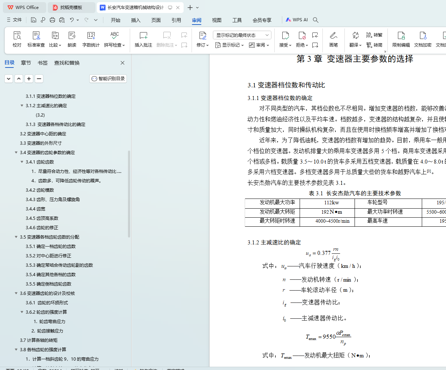Click the expand outline levels up-arrow button
The height and width of the screenshot is (370, 446).
tap(19, 78)
